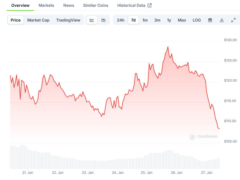
Task: Switch to candlestick chart icon
Action: pyautogui.click(x=103, y=20)
